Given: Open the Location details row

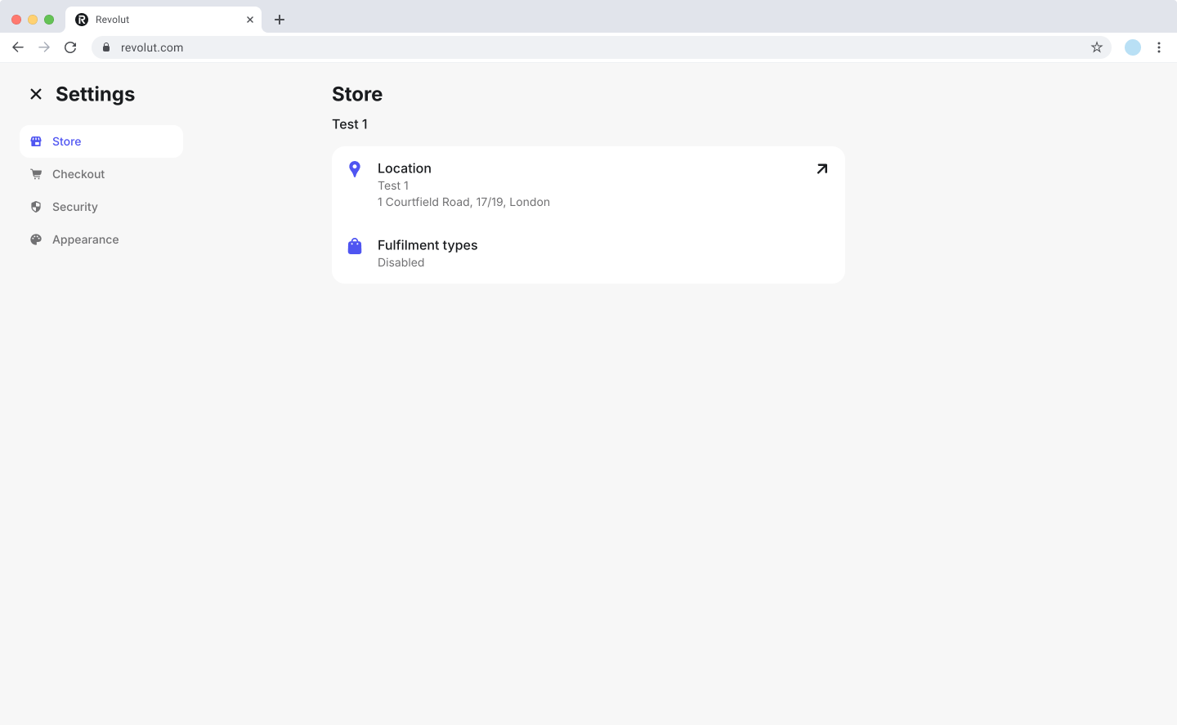Looking at the screenshot, I should (588, 185).
